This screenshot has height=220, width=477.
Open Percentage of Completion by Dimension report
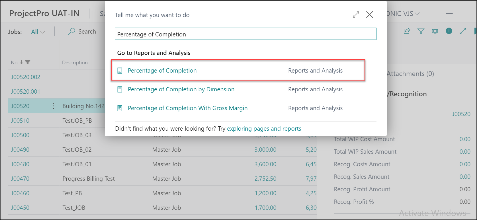click(181, 89)
